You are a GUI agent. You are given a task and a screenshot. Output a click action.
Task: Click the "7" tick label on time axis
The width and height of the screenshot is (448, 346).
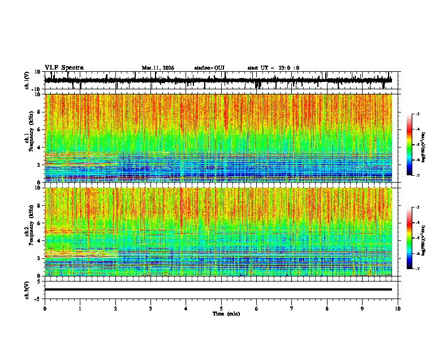tap(292, 309)
